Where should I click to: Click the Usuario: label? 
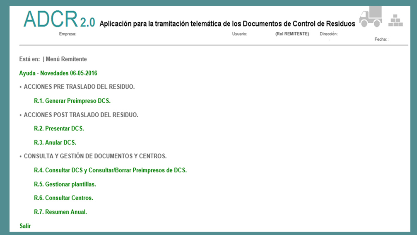240,34
